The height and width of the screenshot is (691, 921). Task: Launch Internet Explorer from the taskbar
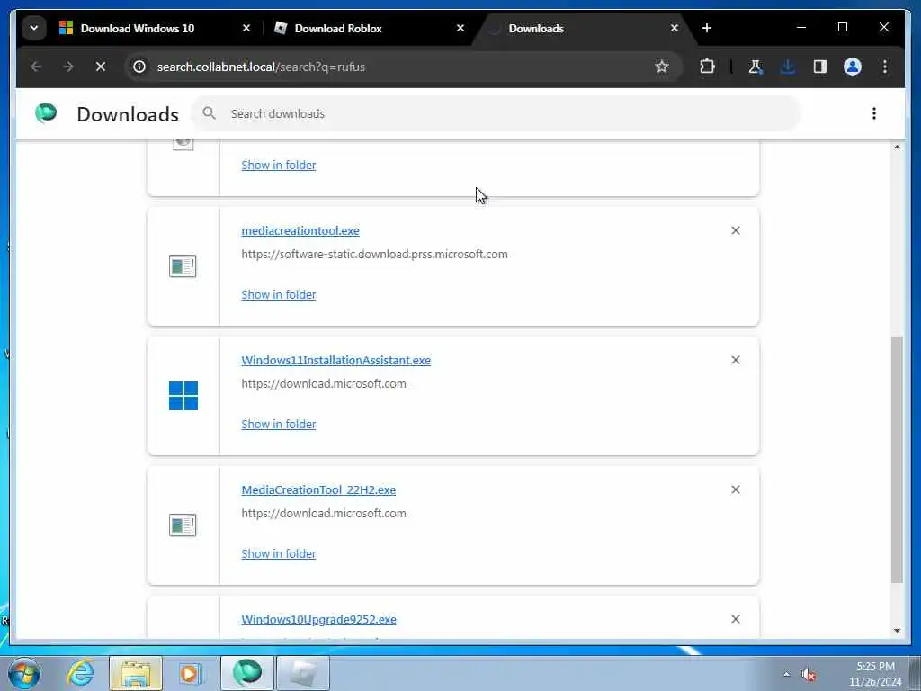coord(80,673)
